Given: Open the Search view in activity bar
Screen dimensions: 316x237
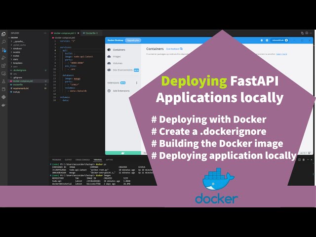Looking at the screenshot, I should tap(3, 42).
